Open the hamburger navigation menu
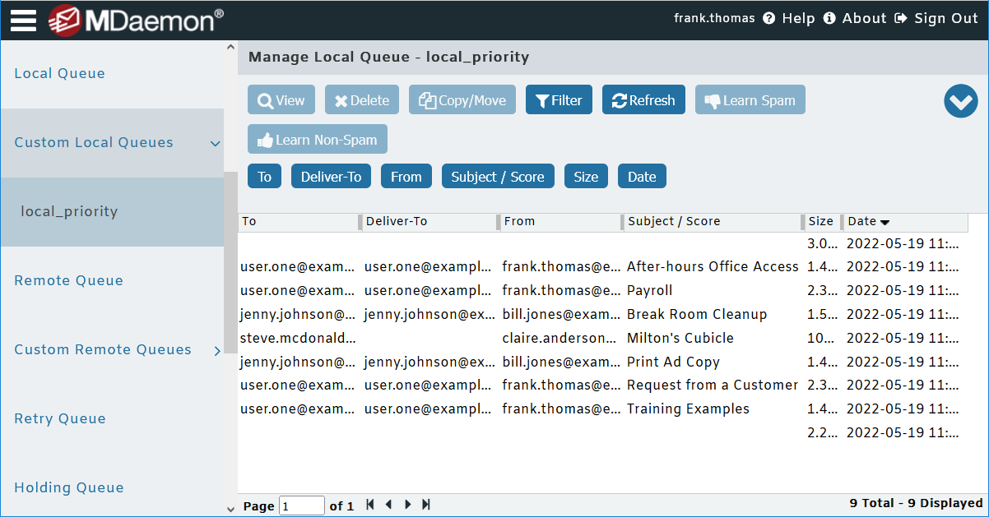This screenshot has width=989, height=517. (22, 20)
